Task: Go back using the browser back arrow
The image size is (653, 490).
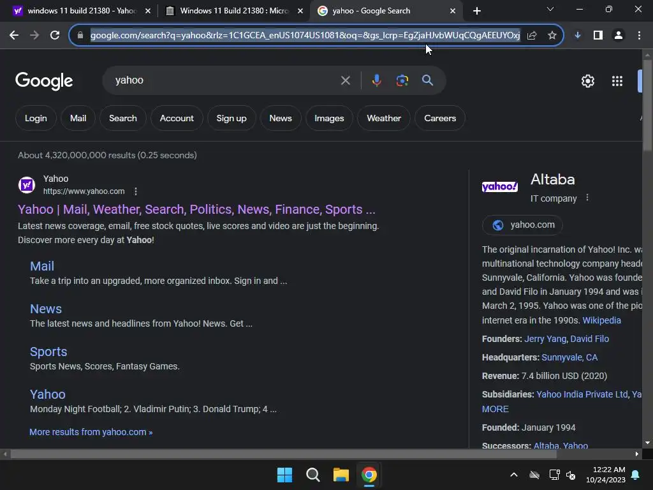Action: pos(14,35)
